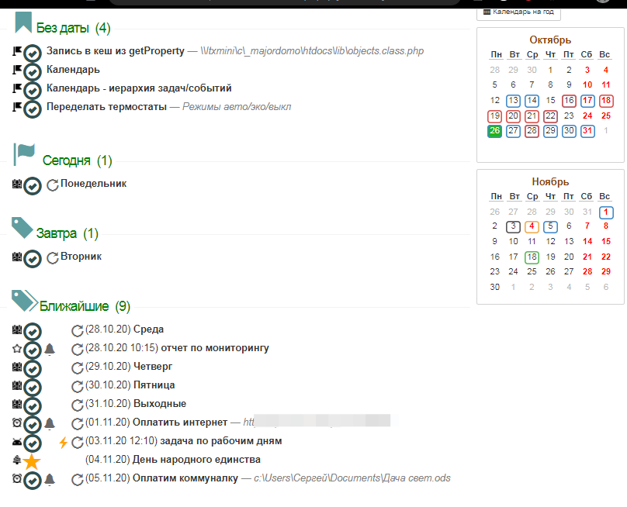Select November 4 in the calendar
The height and width of the screenshot is (507, 627).
532,226
